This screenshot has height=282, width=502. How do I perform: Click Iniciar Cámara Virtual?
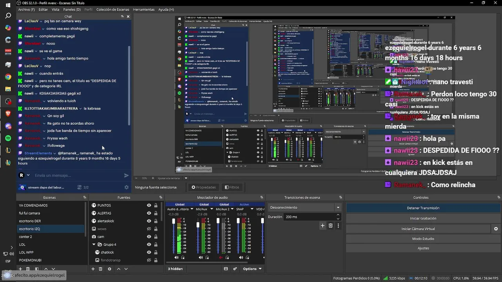(418, 229)
